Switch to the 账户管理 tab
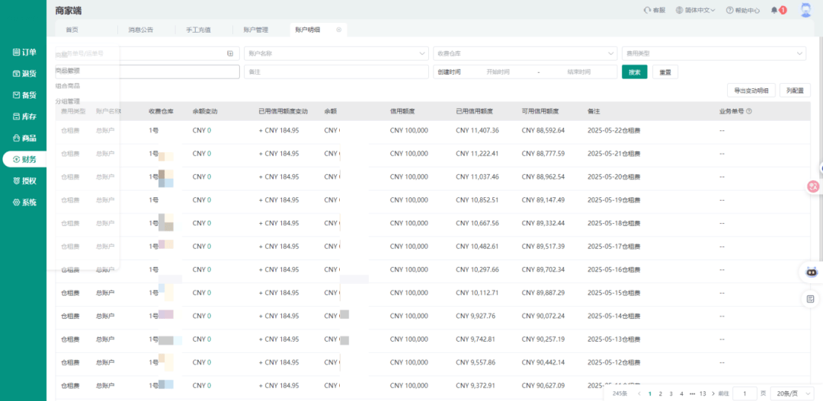 [255, 30]
